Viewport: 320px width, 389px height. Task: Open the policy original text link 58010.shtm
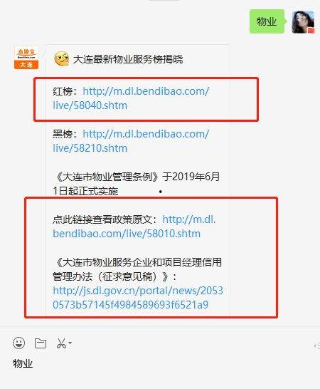(134, 227)
